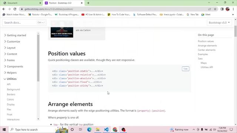Launch Microsoft Edge from the taskbar

[89, 130]
